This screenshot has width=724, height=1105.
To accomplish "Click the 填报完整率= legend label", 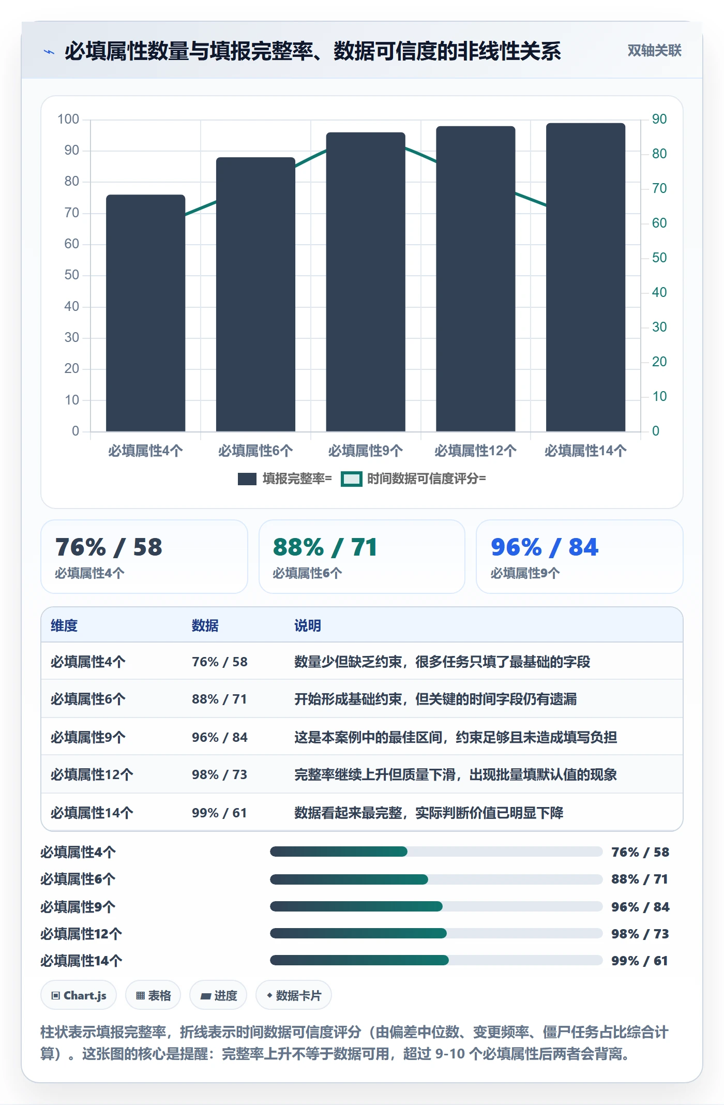I will [297, 479].
